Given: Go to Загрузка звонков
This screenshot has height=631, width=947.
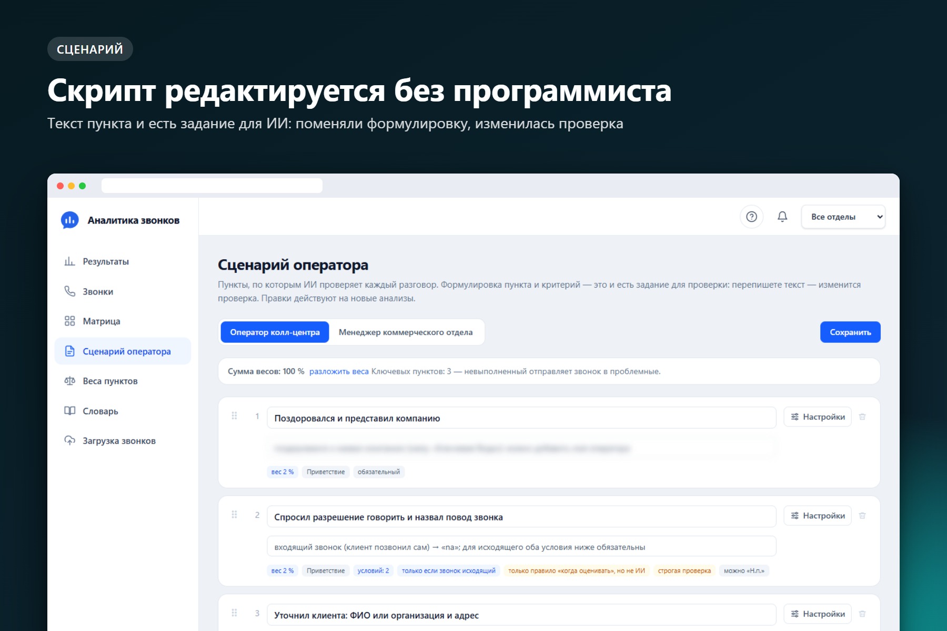Looking at the screenshot, I should [x=123, y=441].
